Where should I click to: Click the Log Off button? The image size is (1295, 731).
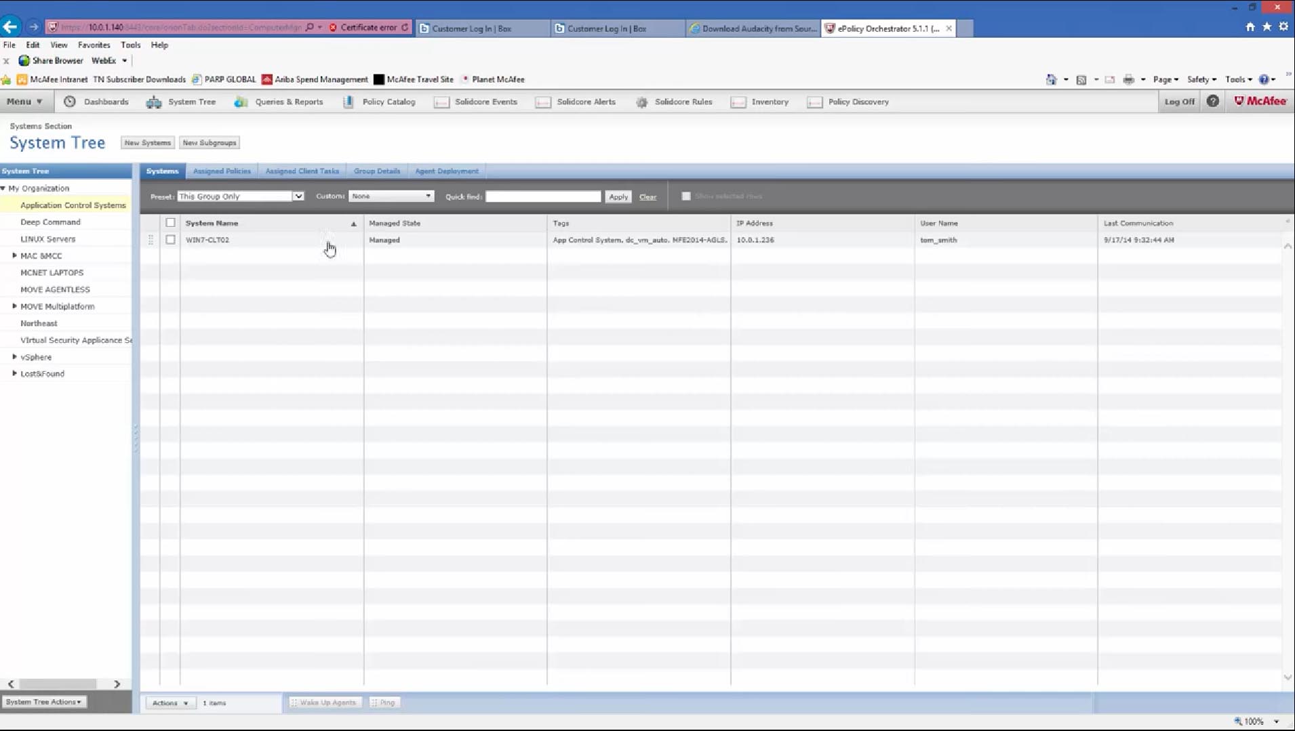coord(1180,102)
